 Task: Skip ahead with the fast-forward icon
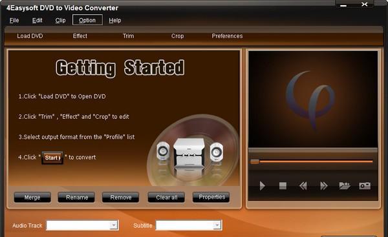tap(324, 186)
